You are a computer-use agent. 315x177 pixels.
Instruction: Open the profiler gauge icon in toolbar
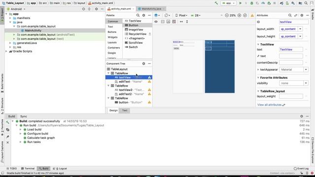point(263,3)
